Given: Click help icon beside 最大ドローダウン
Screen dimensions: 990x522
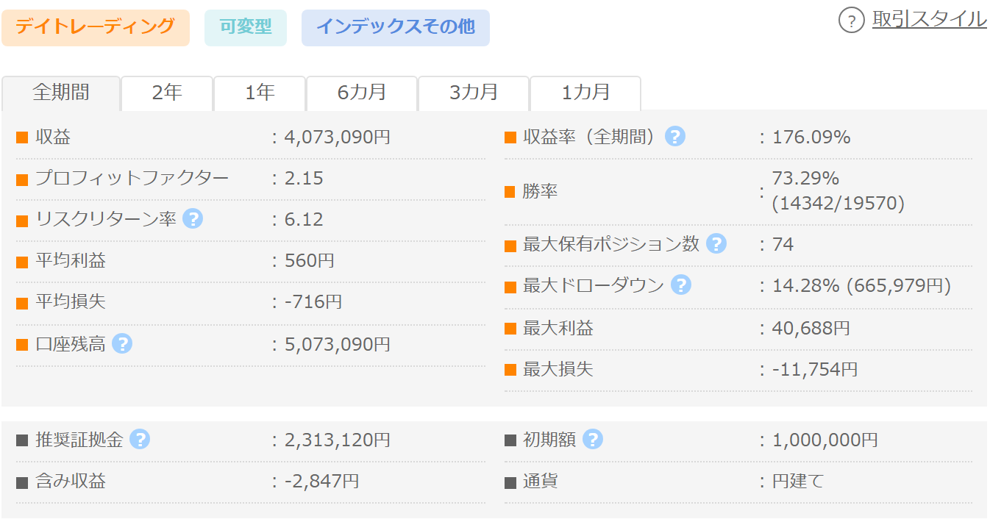Looking at the screenshot, I should [x=681, y=285].
